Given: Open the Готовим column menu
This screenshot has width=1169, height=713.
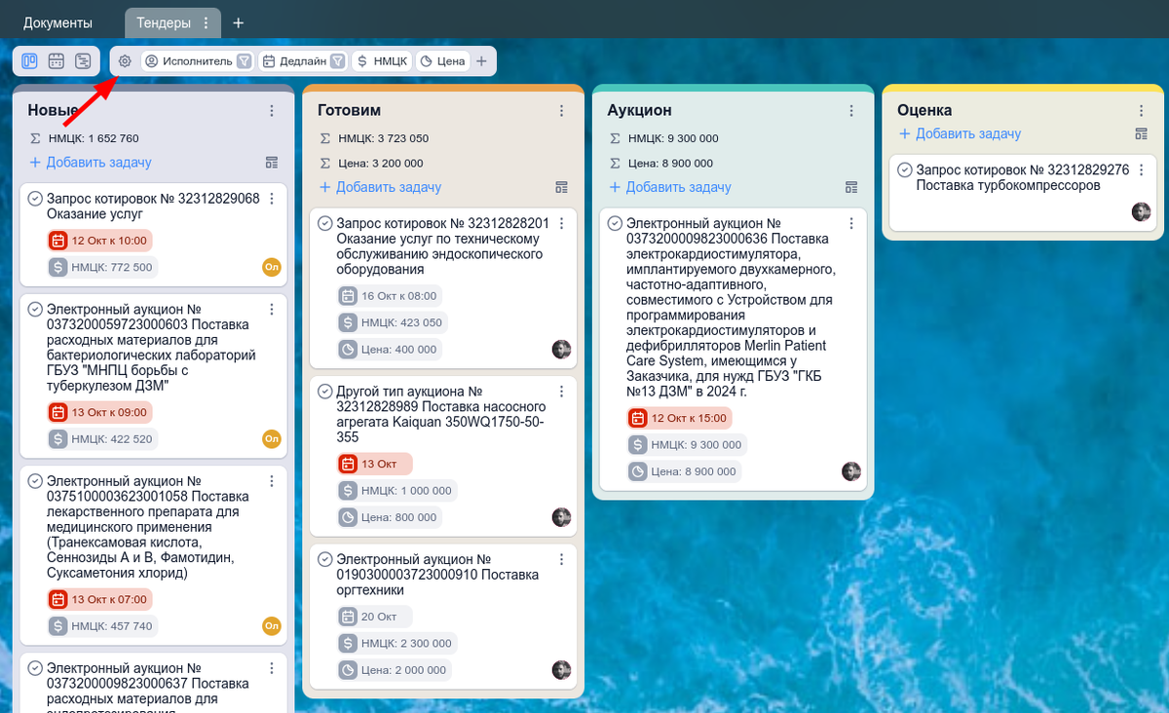Looking at the screenshot, I should coord(562,111).
